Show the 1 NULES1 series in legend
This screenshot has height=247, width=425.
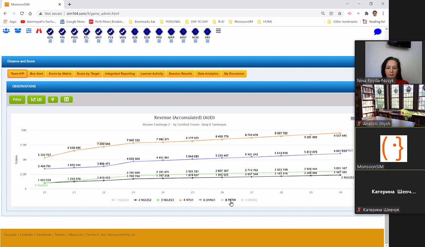tap(120, 200)
